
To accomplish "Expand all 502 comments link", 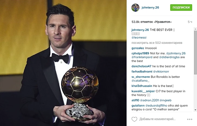I will pos(157,43).
